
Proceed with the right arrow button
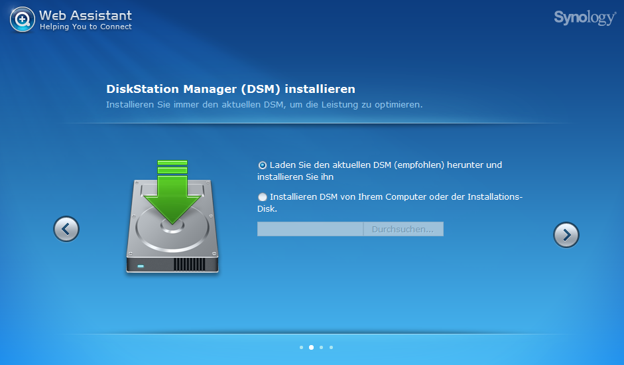566,235
